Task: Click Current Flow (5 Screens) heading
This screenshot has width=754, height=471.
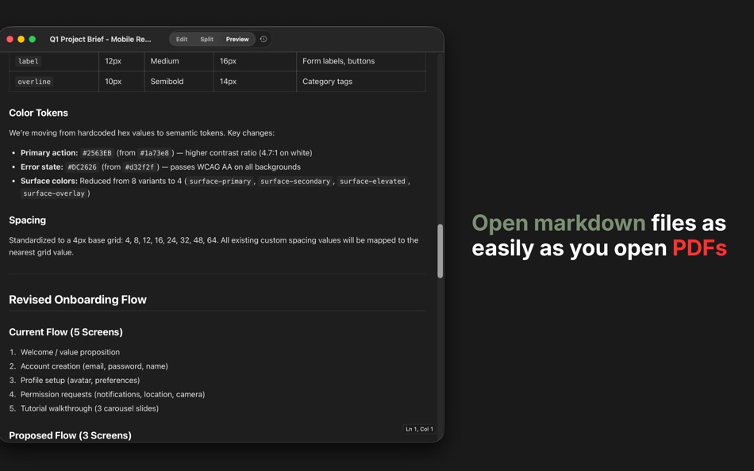Action: (66, 332)
